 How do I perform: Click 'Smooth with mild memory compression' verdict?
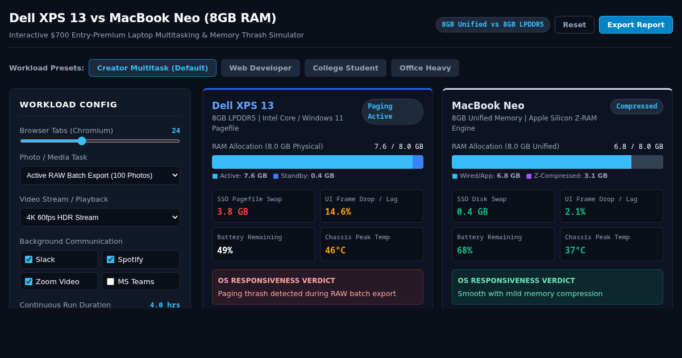coord(530,294)
